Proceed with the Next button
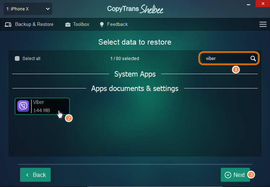The height and width of the screenshot is (187, 270). coord(235,175)
